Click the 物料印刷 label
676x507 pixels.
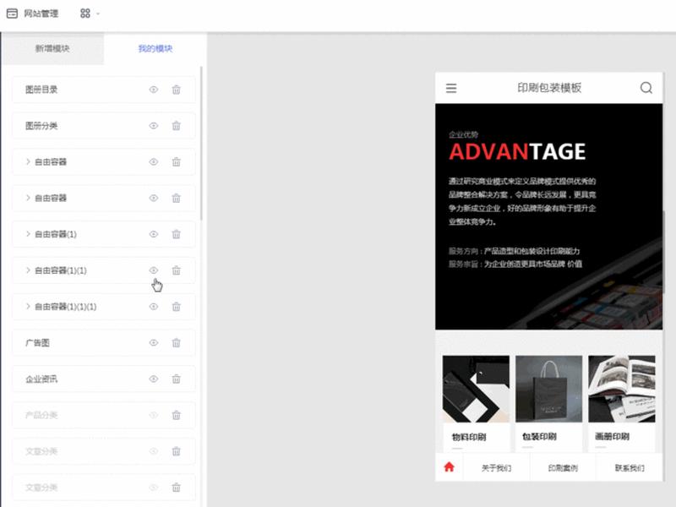(469, 437)
